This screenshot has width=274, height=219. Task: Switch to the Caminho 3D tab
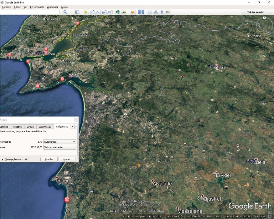(x=45, y=127)
